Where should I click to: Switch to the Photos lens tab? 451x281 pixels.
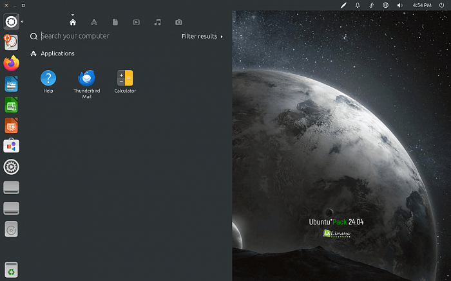click(178, 22)
